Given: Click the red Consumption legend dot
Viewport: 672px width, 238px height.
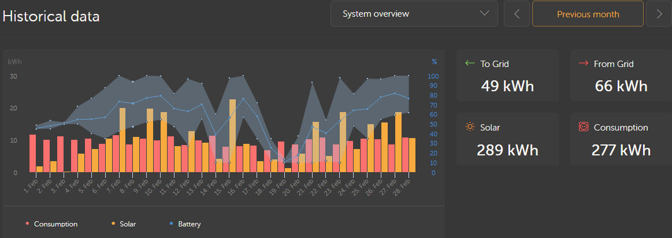Looking at the screenshot, I should pyautogui.click(x=27, y=224).
